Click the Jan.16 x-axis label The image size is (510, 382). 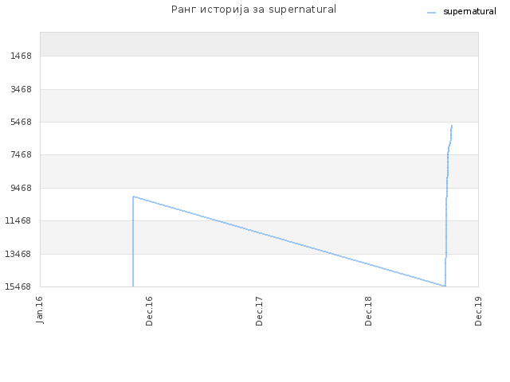39,310
